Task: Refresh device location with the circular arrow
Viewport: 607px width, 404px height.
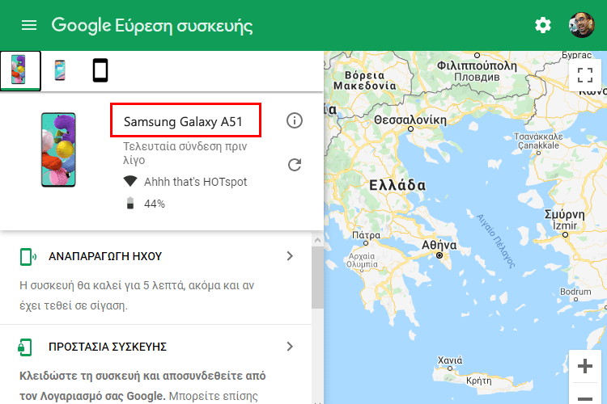Action: (295, 165)
